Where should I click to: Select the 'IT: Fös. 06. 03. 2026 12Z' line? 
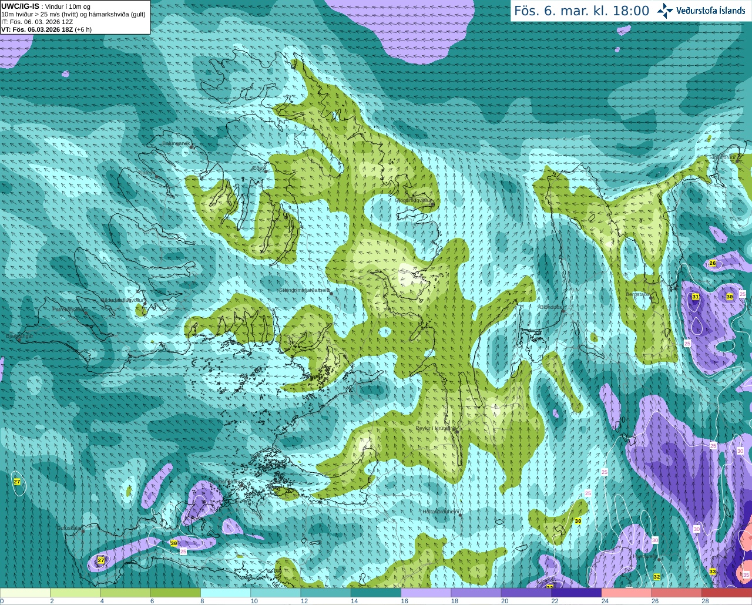pos(37,21)
